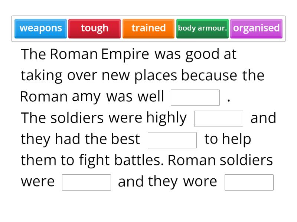Select the blue "weapons" word tile
Viewport: 297px width, 222px height.
click(x=40, y=28)
